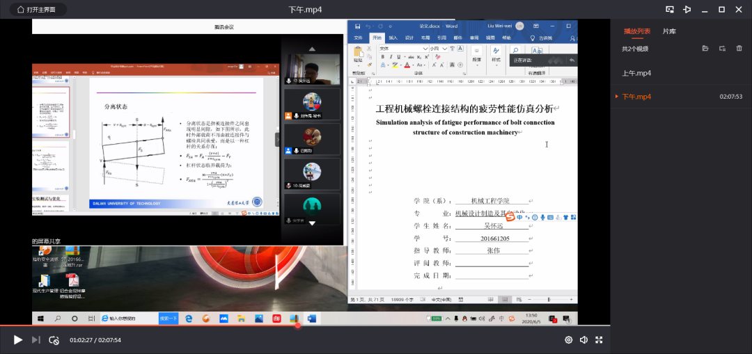752x354 pixels.
Task: Select the 播放列表 tab
Action: click(x=637, y=31)
